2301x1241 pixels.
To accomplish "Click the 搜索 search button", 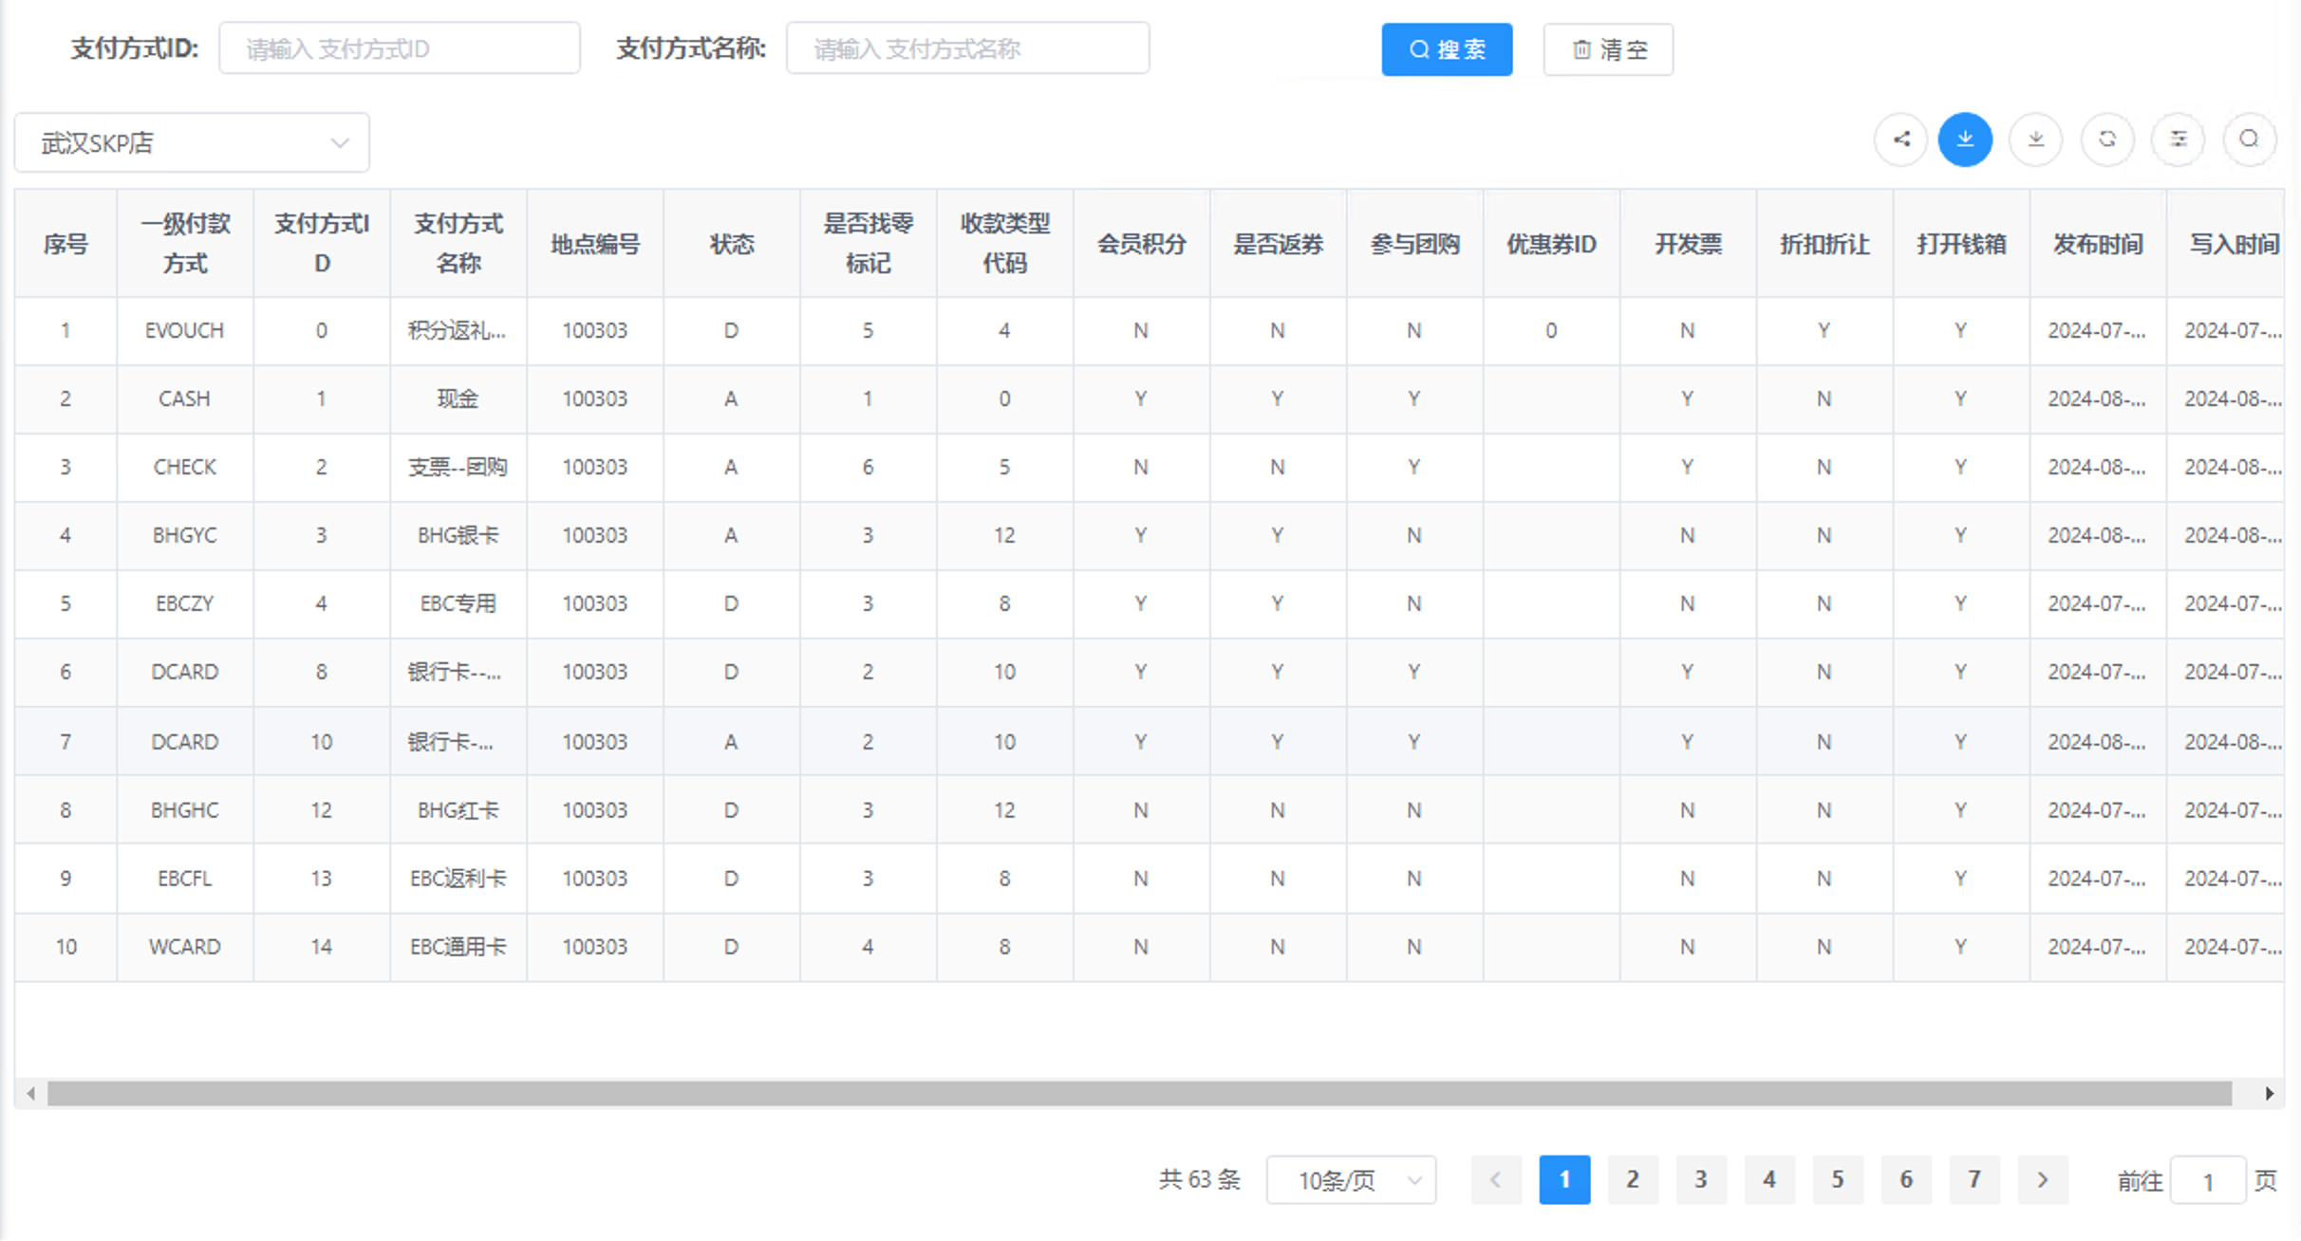I will [x=1447, y=48].
